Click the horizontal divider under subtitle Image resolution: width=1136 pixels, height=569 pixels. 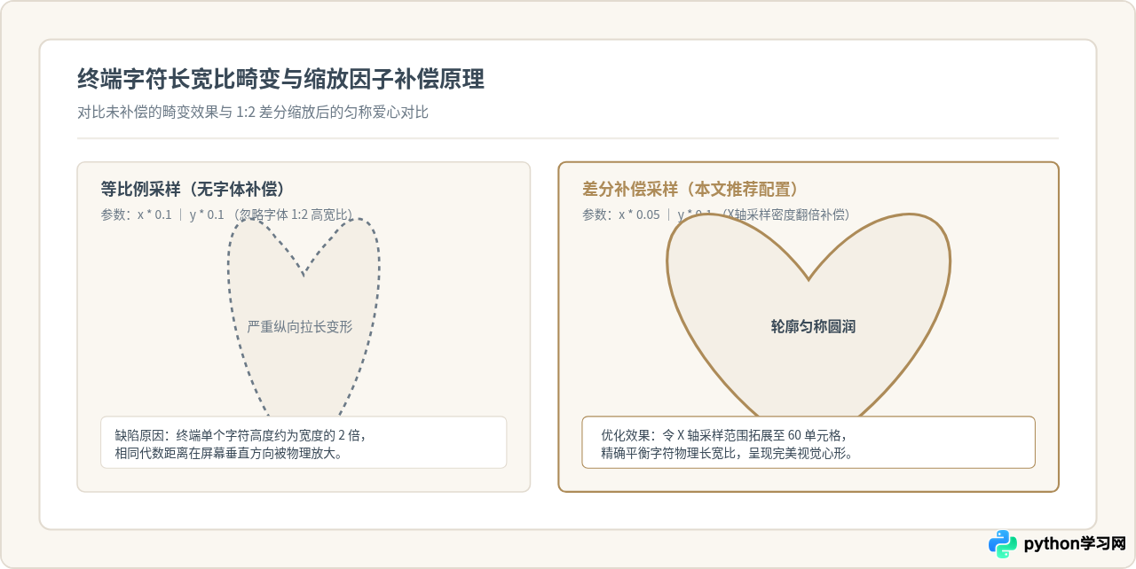[568, 138]
